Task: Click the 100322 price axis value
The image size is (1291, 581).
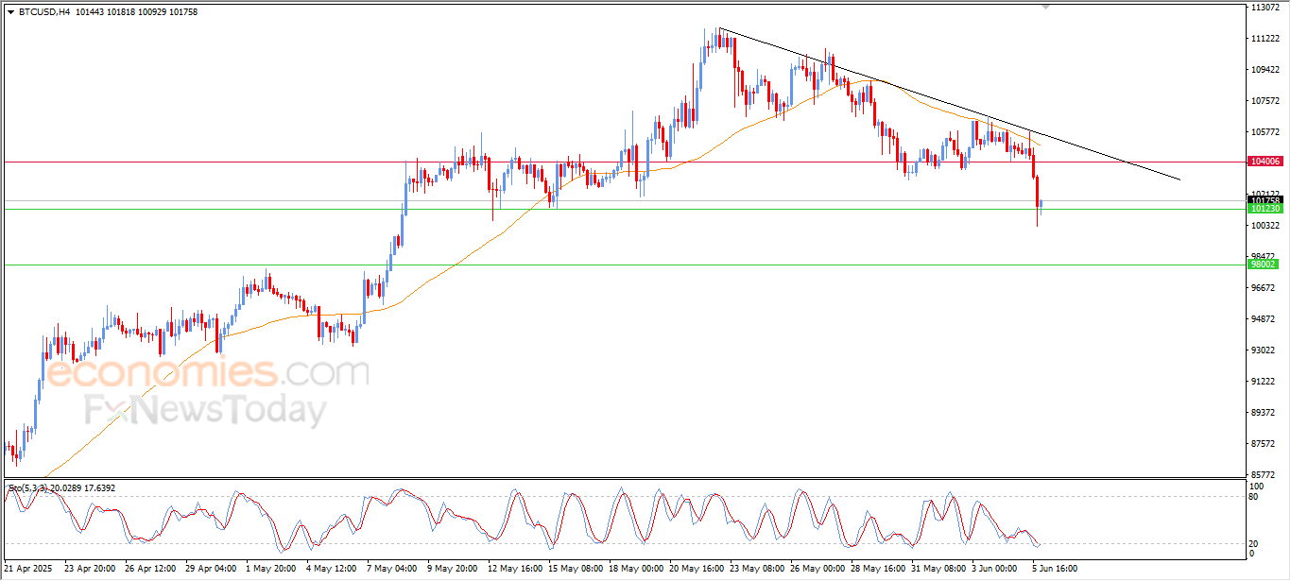Action: point(1265,226)
